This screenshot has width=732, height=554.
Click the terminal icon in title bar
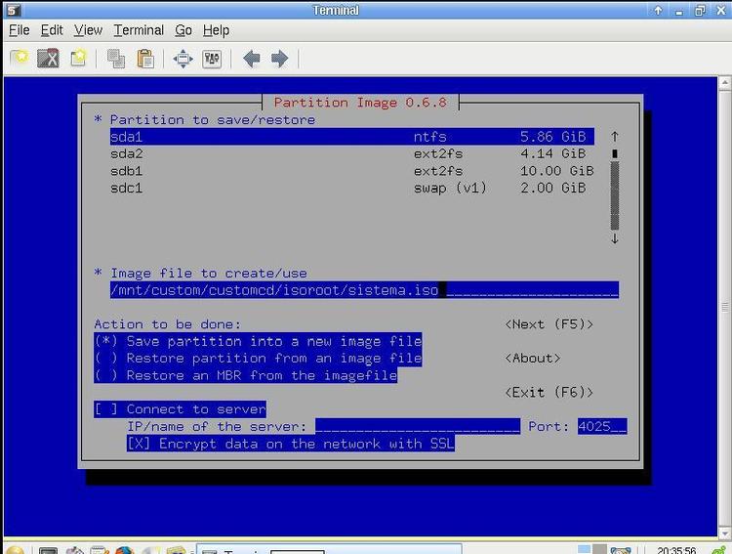(14, 10)
